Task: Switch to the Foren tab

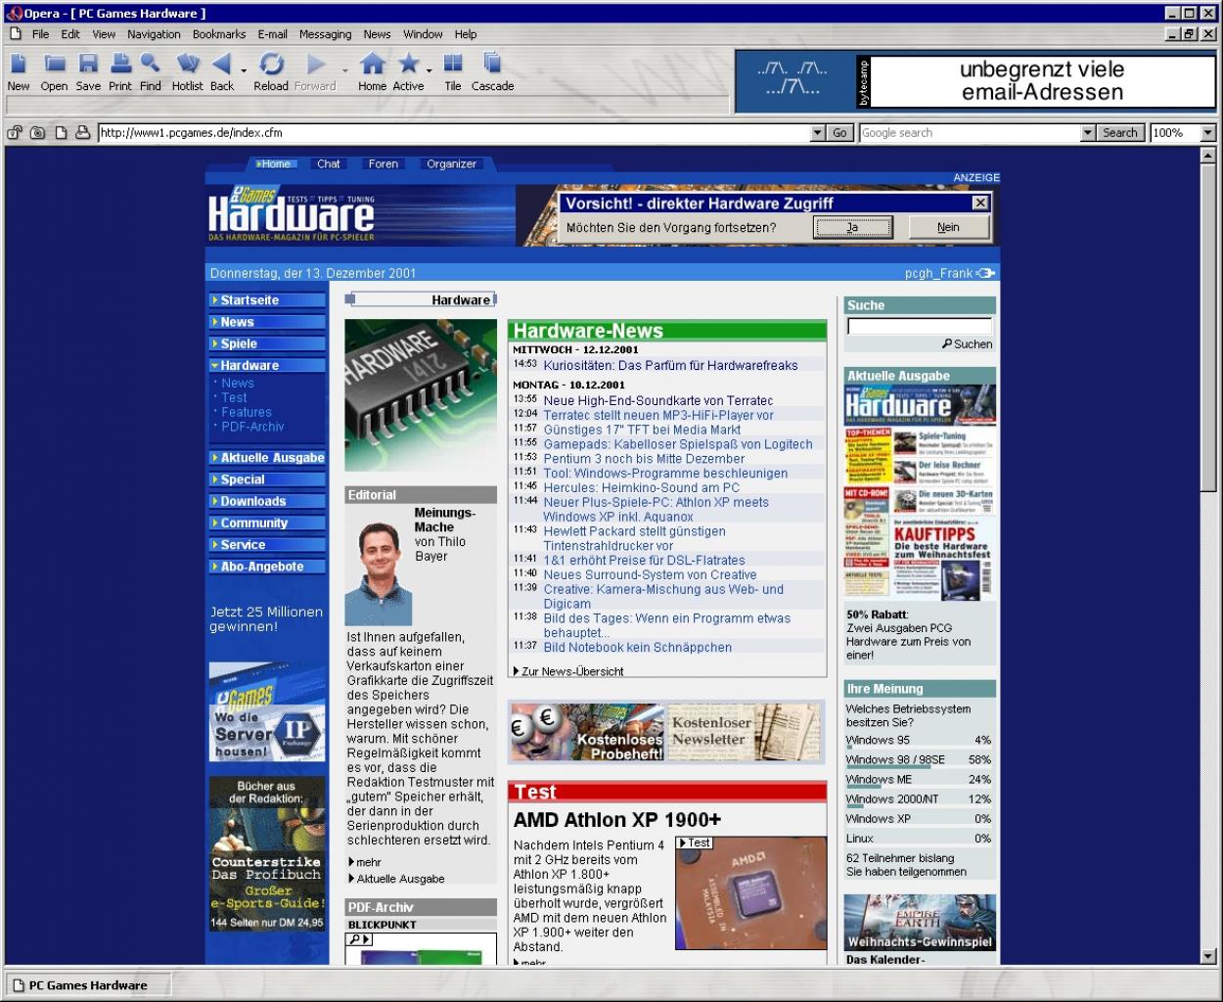Action: pyautogui.click(x=384, y=164)
